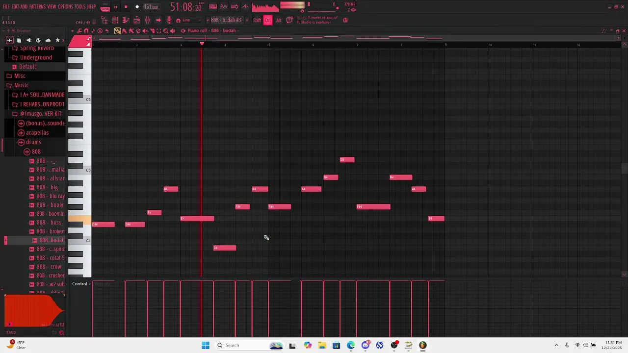Open Windows Start menu

[206, 345]
